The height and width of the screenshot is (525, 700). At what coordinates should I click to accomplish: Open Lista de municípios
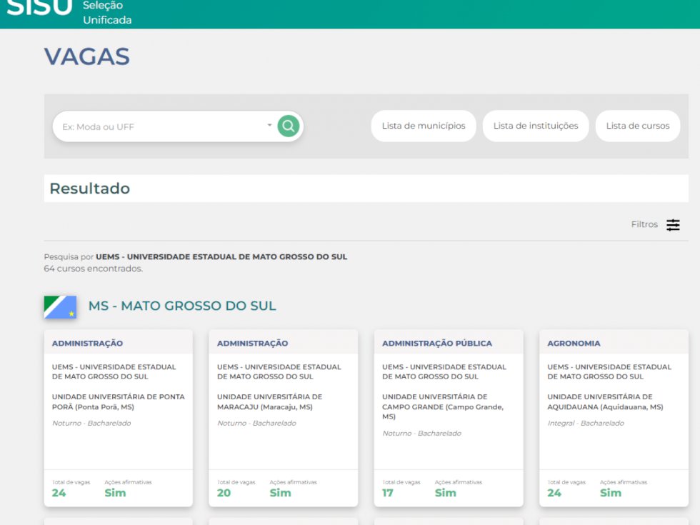coord(423,126)
